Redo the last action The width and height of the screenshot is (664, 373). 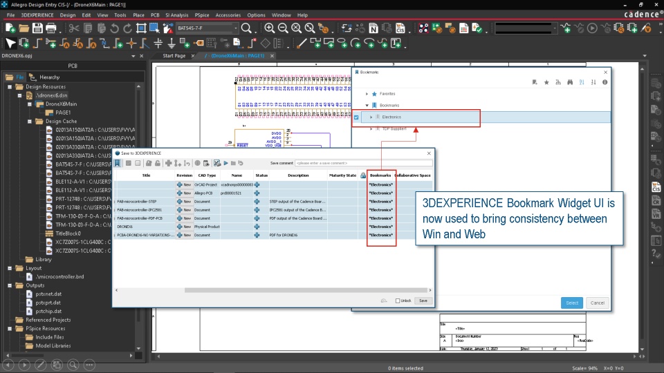coord(127,28)
